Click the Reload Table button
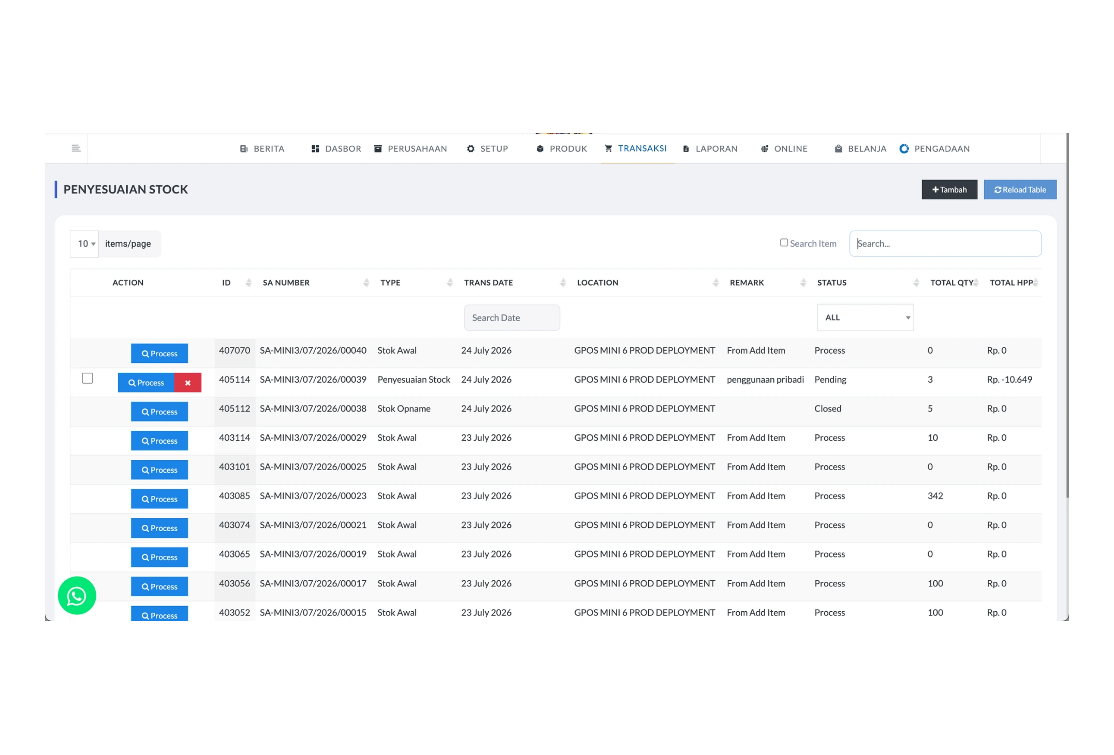Screen dimensions: 1114x755 click(x=1020, y=189)
